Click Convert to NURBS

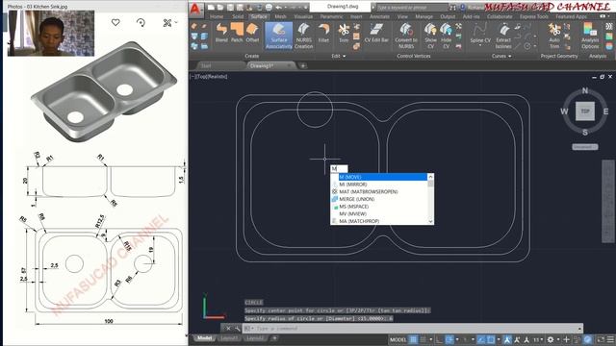tap(406, 36)
